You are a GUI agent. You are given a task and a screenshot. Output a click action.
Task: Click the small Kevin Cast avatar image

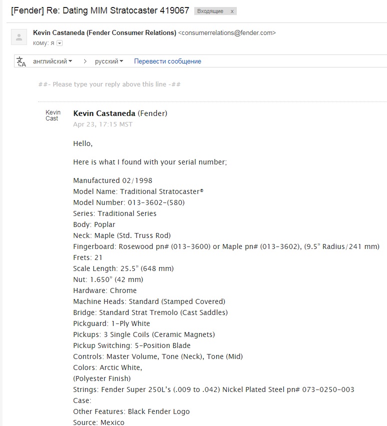[x=53, y=115]
